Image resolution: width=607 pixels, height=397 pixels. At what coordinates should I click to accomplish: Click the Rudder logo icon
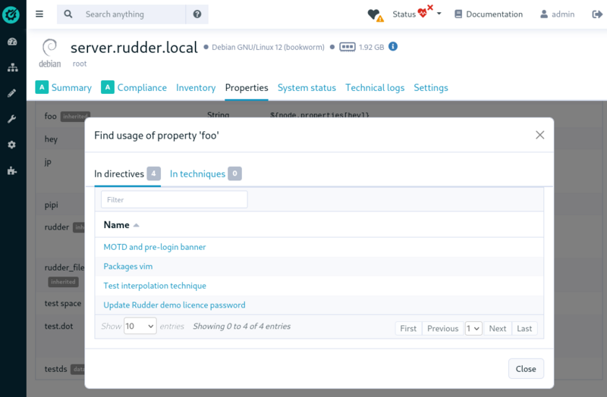point(11,14)
